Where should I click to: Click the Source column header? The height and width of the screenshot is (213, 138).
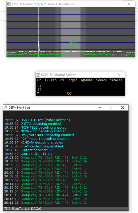pyautogui.click(x=102, y=80)
